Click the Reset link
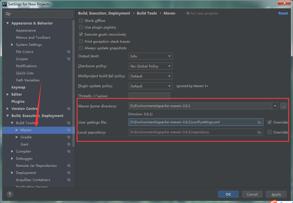This screenshot has width=293, height=203. (283, 13)
